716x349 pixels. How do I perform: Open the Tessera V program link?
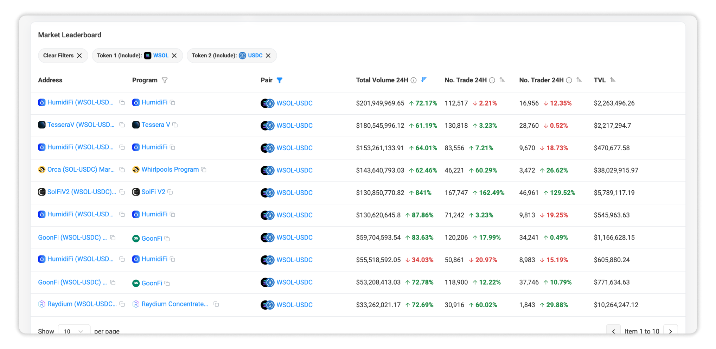pyautogui.click(x=155, y=125)
